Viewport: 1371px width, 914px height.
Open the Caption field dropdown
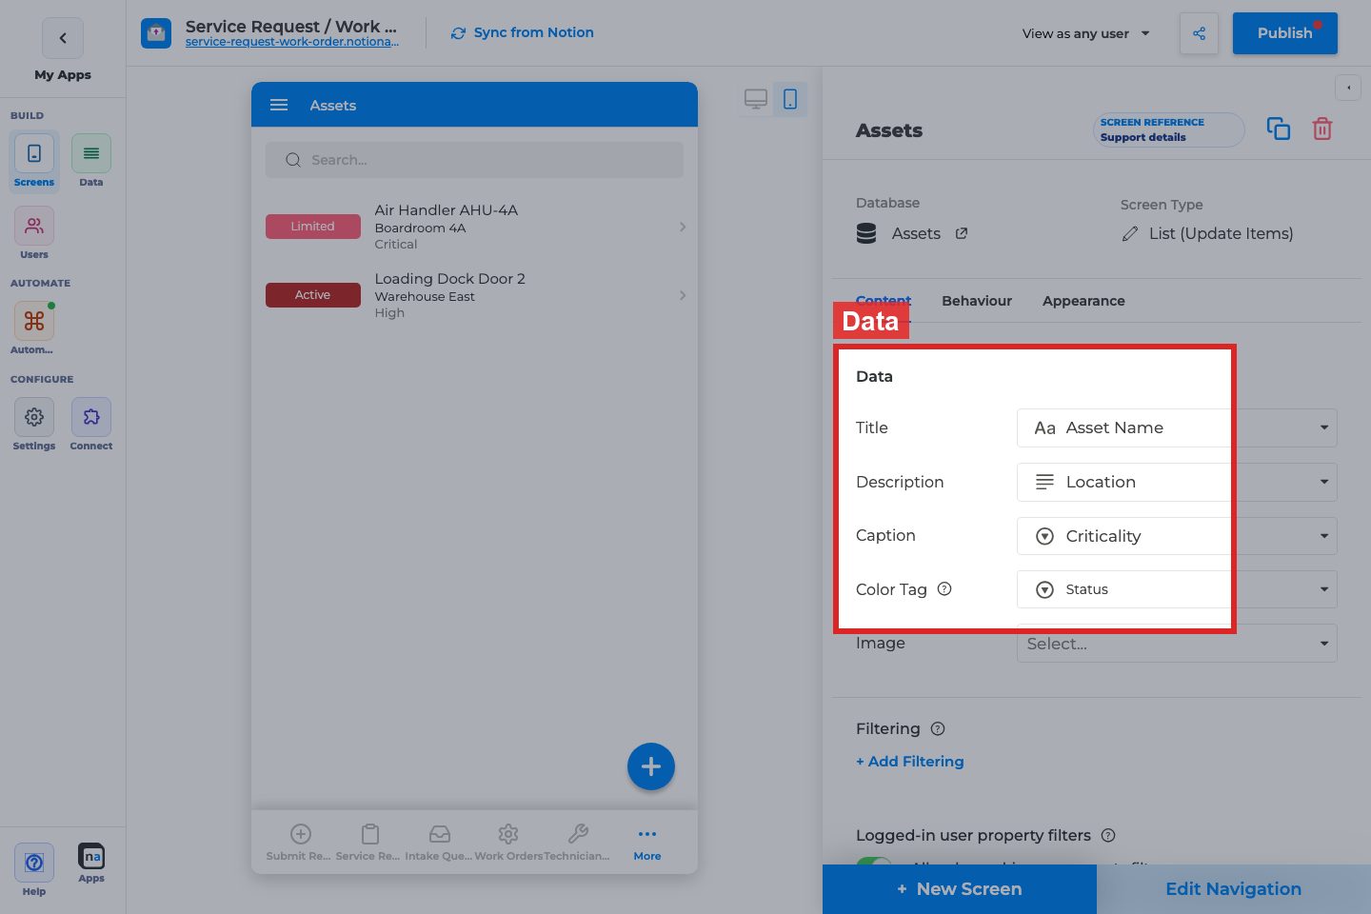pyautogui.click(x=1177, y=536)
